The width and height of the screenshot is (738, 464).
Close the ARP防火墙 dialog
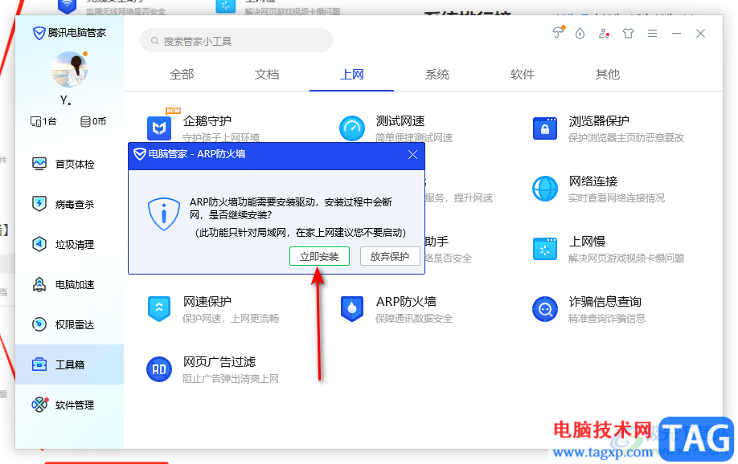pyautogui.click(x=412, y=155)
